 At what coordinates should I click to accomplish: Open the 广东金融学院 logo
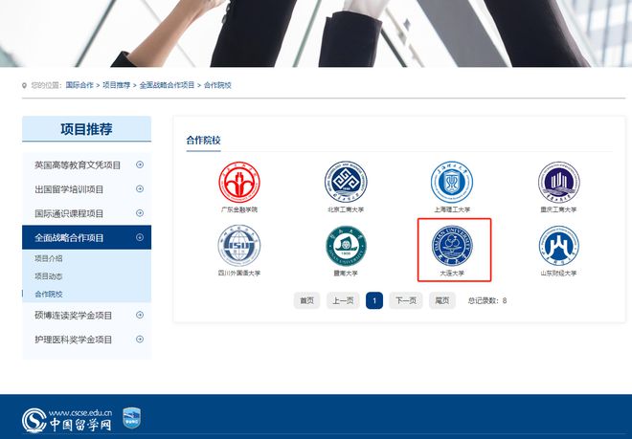pos(239,182)
